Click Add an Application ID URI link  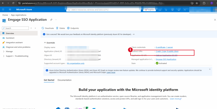coord(166,55)
